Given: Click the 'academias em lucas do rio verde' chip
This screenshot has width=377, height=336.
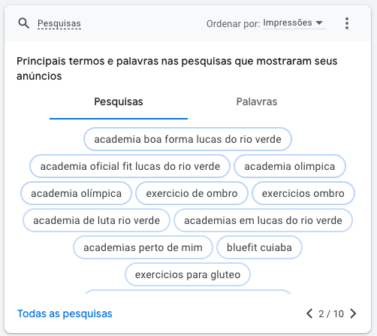Looking at the screenshot, I should tap(263, 220).
